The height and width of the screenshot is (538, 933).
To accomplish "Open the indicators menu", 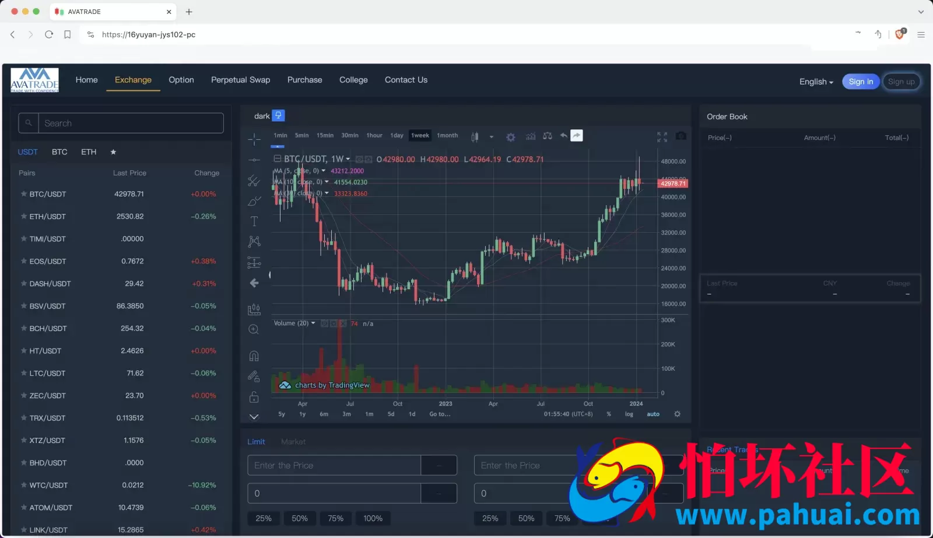I will click(531, 136).
